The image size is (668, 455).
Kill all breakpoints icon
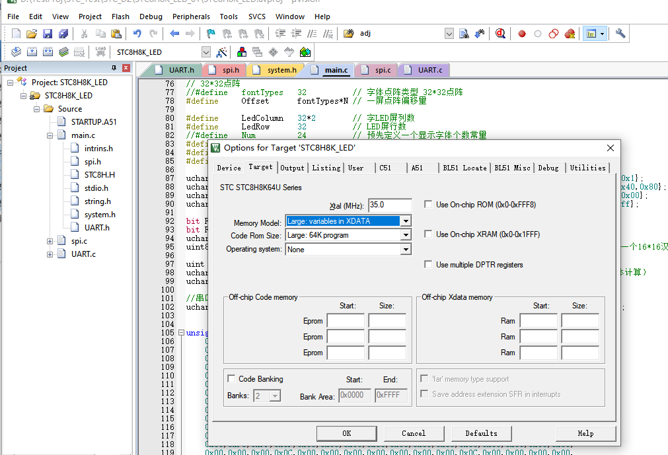coord(570,34)
